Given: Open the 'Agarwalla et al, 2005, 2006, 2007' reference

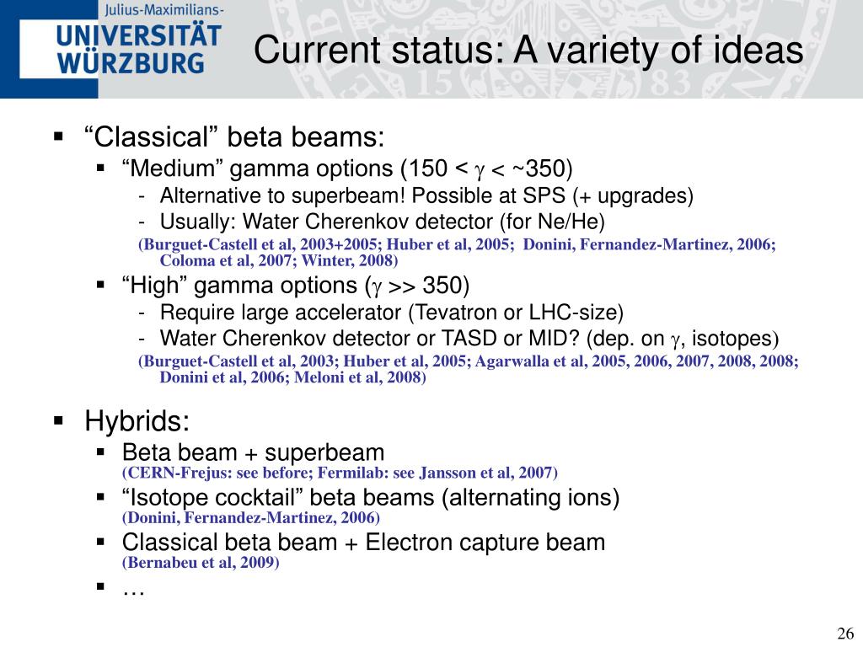Looking at the screenshot, I should tap(637, 361).
